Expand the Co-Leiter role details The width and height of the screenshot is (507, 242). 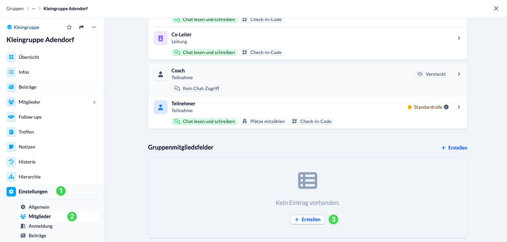459,38
